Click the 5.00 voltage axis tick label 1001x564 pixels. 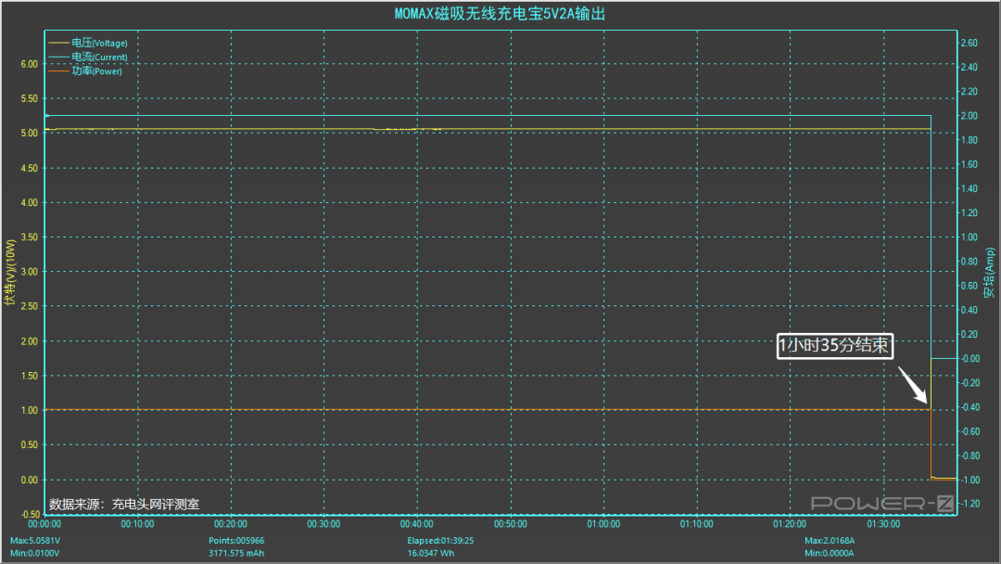click(30, 133)
